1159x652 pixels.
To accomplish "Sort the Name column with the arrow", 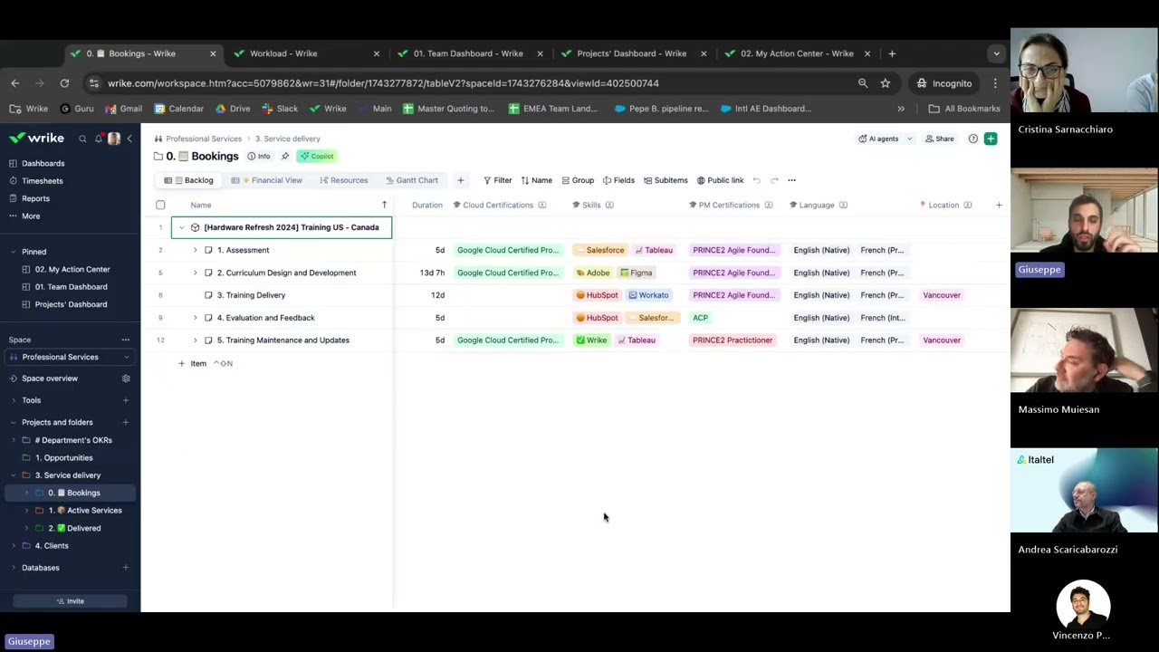I will pos(384,205).
